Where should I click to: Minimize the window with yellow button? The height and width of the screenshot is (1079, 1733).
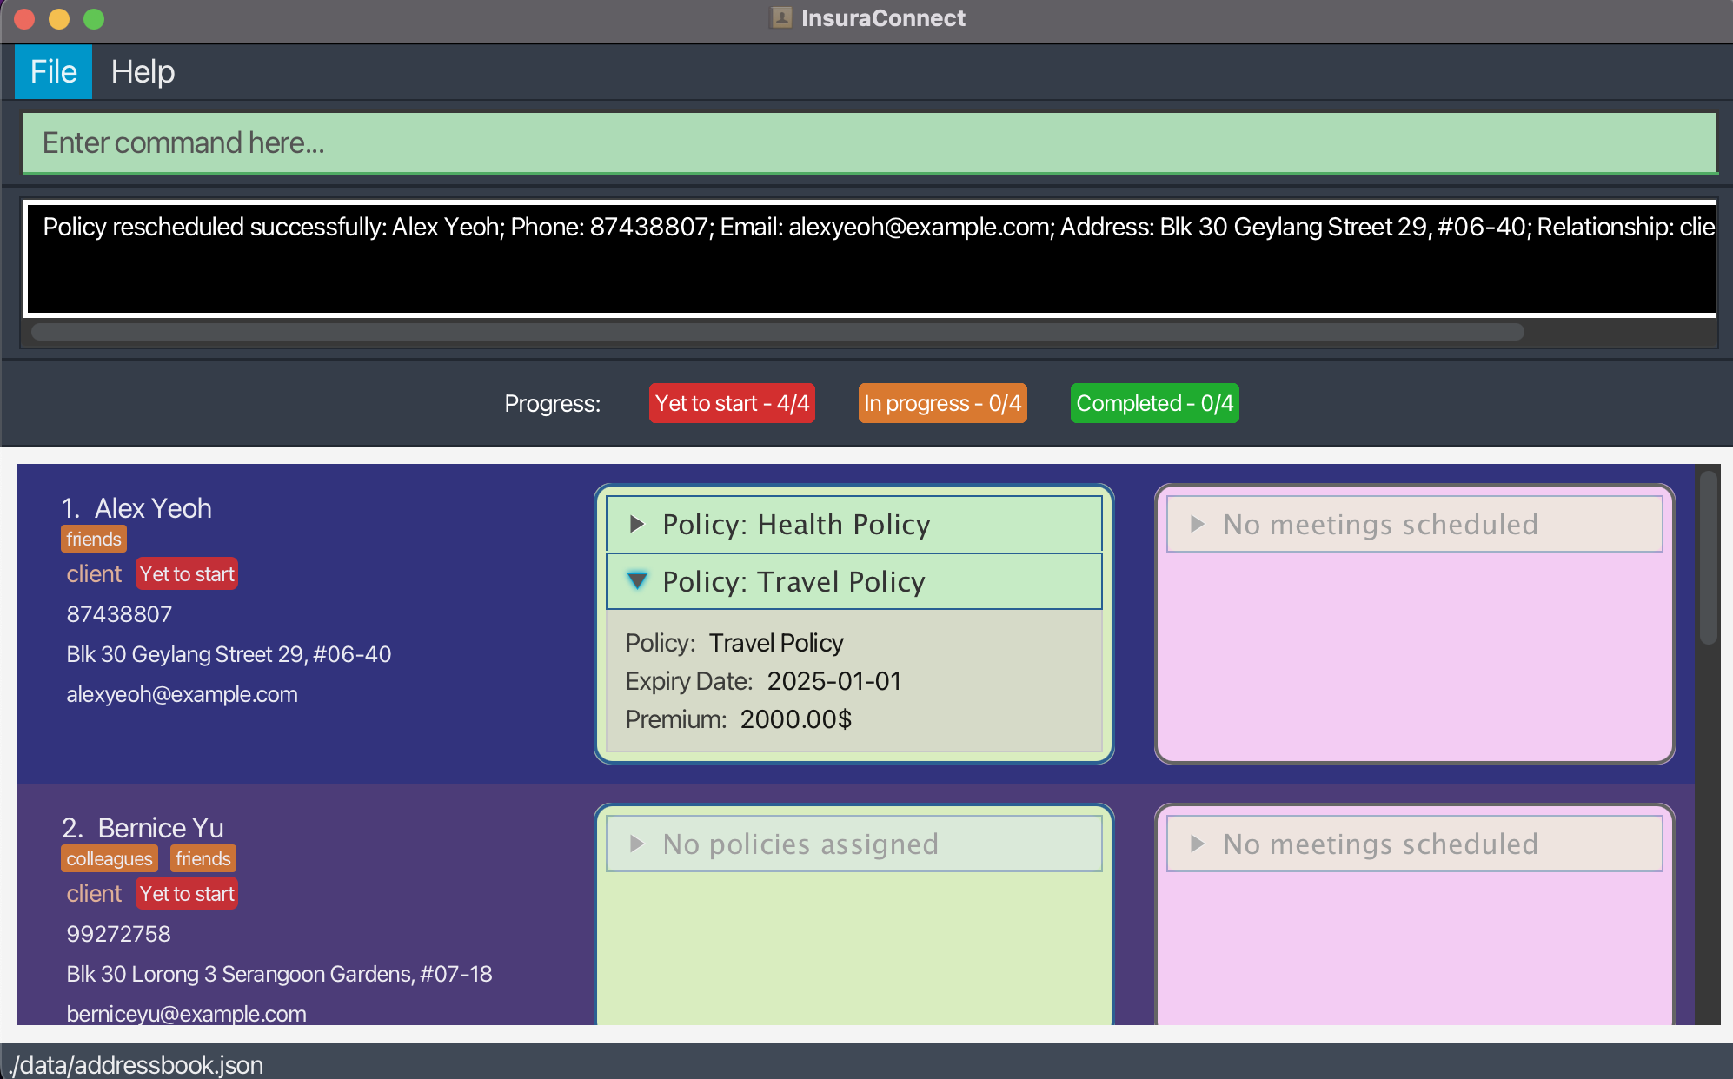coord(59,18)
